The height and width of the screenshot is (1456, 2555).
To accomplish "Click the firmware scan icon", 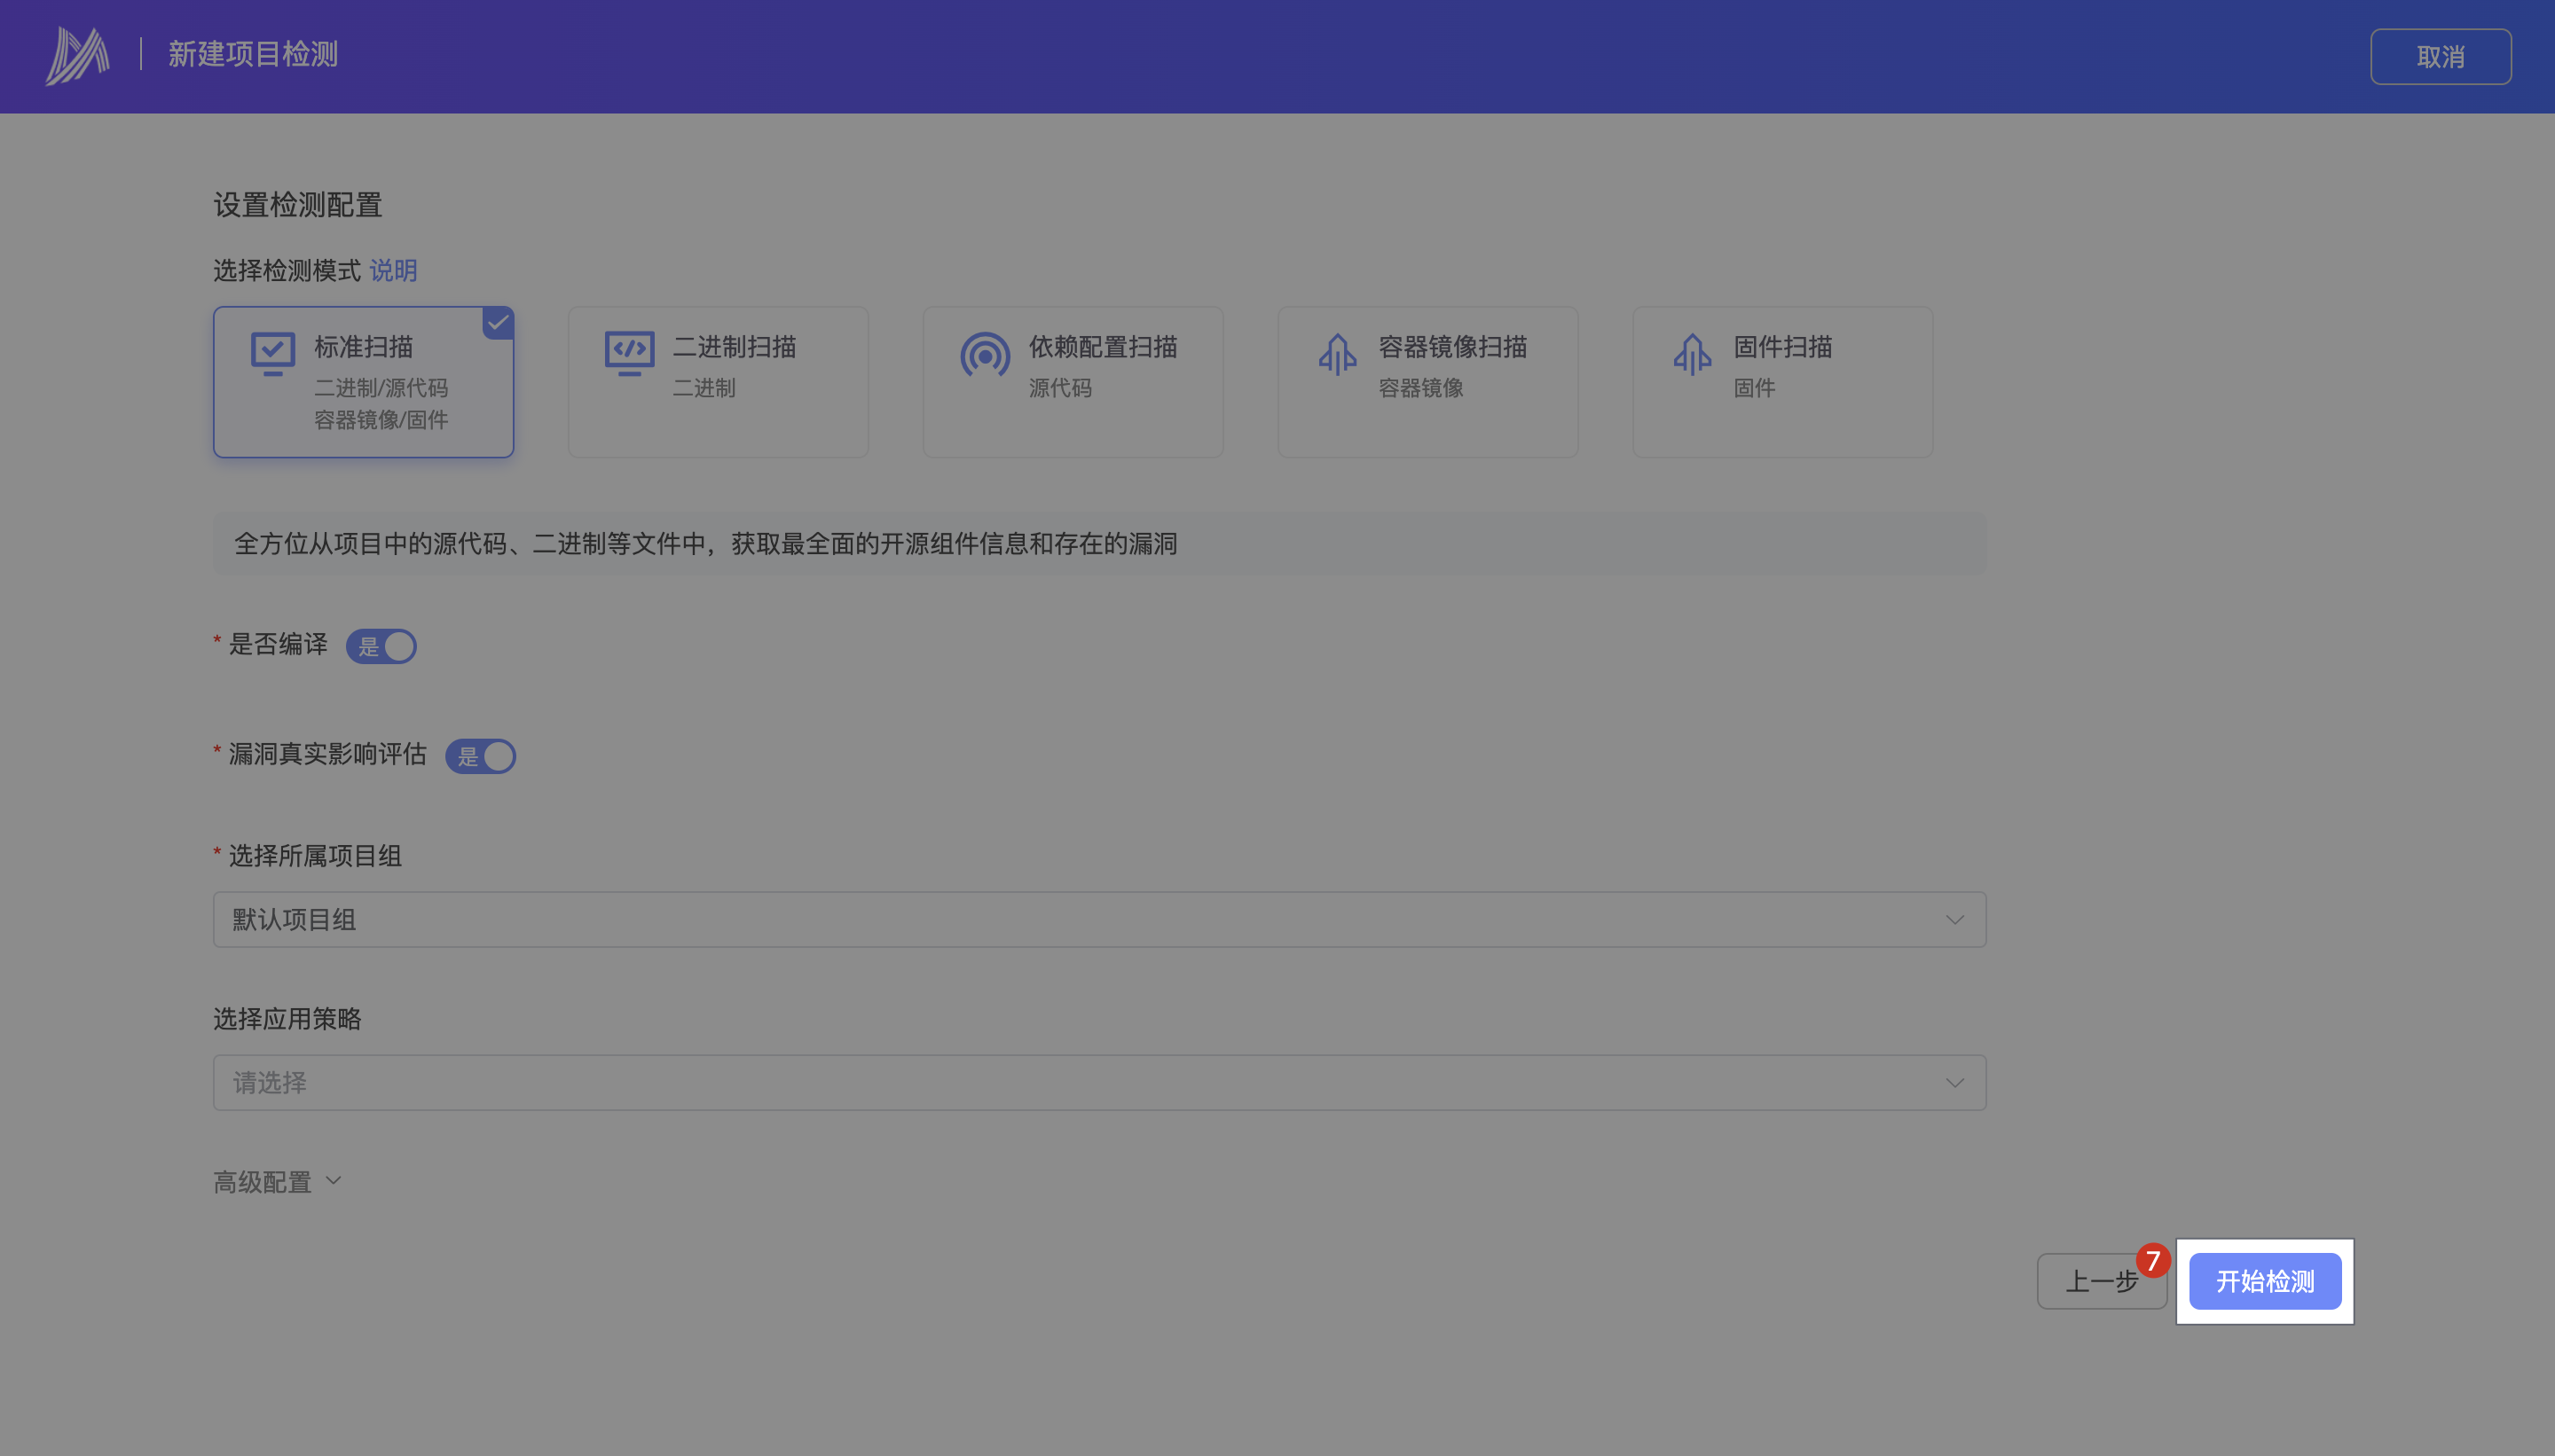I will 1692,354.
